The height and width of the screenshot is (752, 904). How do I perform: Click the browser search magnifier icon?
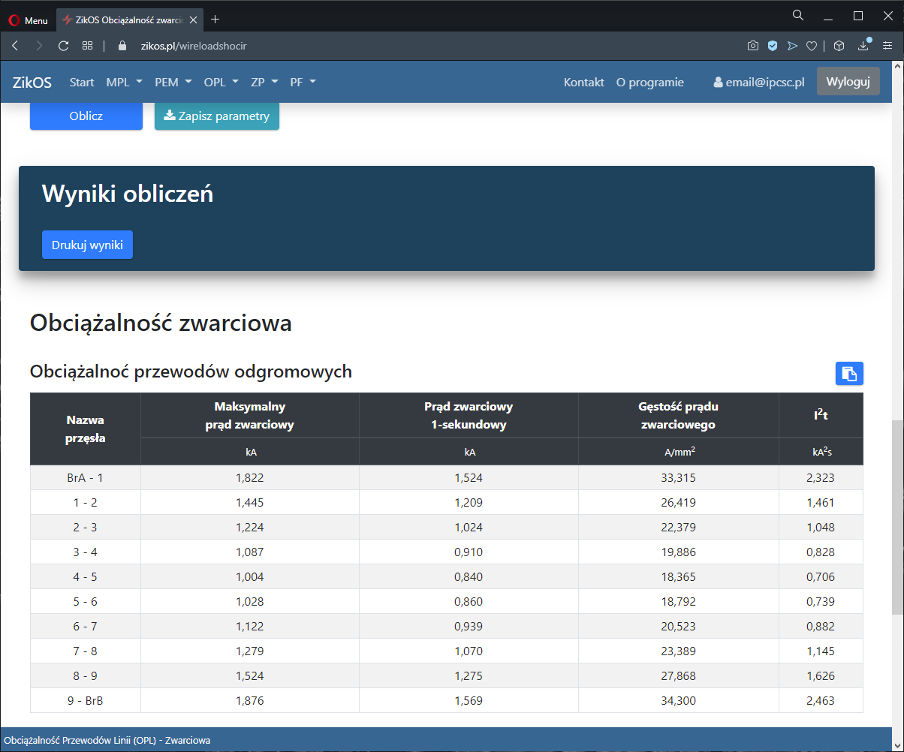coord(798,15)
